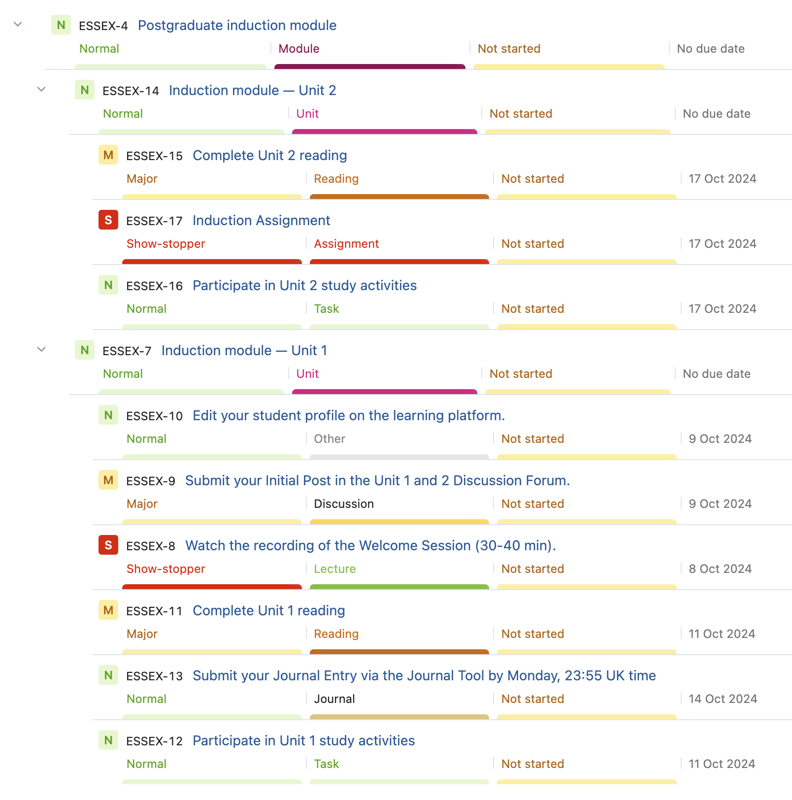
Task: Click the Normal priority icon for ESSEX-13
Action: [108, 675]
